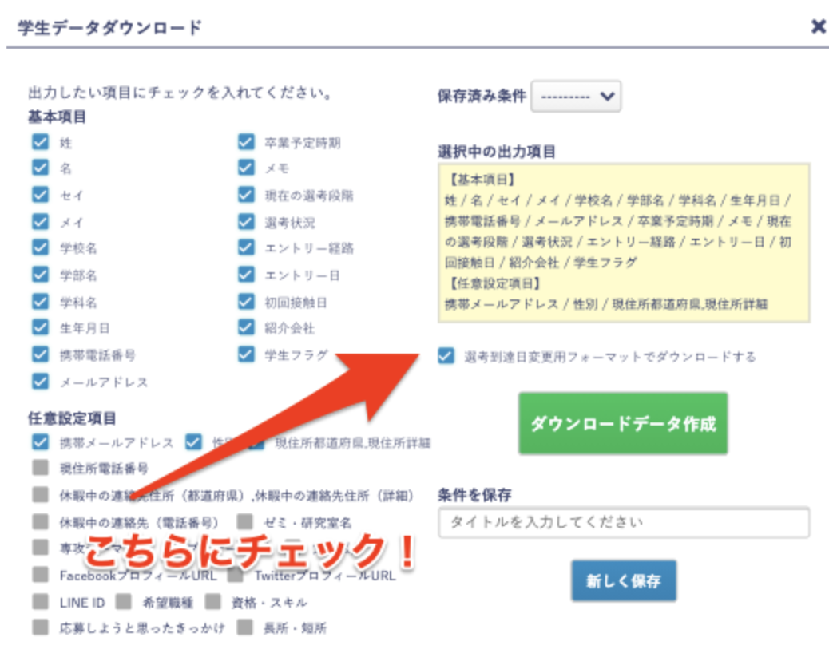Uncheck the メールアドレス checkbox in 基本項目
The width and height of the screenshot is (829, 669).
coord(40,381)
